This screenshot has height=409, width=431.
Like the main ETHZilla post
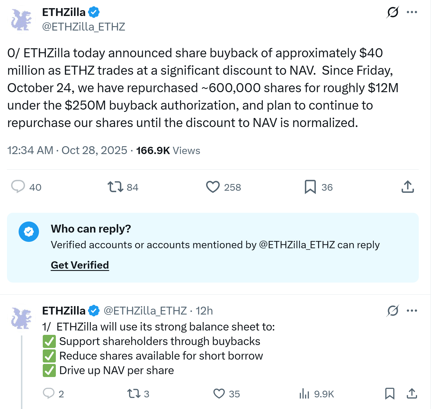click(x=213, y=187)
